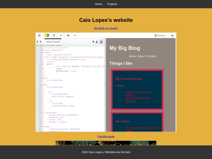This screenshot has width=212, height=159.
Task: Collapse code fold arrow on line 4
Action: click(42, 53)
